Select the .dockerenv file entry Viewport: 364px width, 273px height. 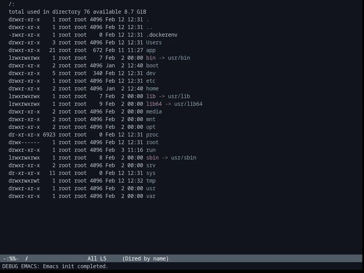(162, 35)
